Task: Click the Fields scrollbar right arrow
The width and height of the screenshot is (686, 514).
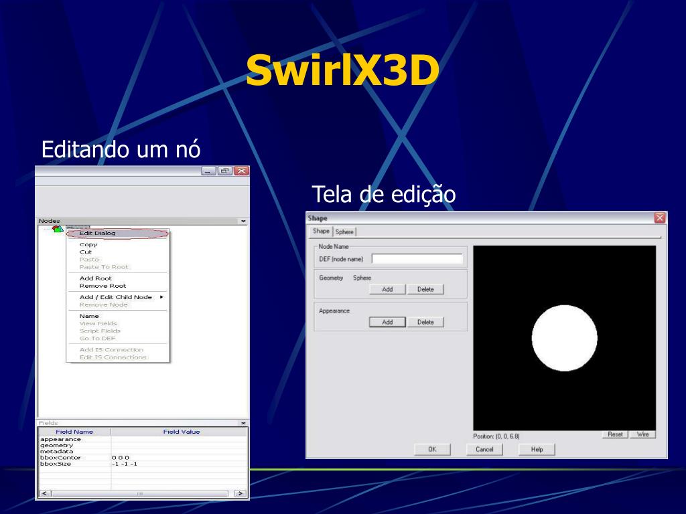Action: 240,493
